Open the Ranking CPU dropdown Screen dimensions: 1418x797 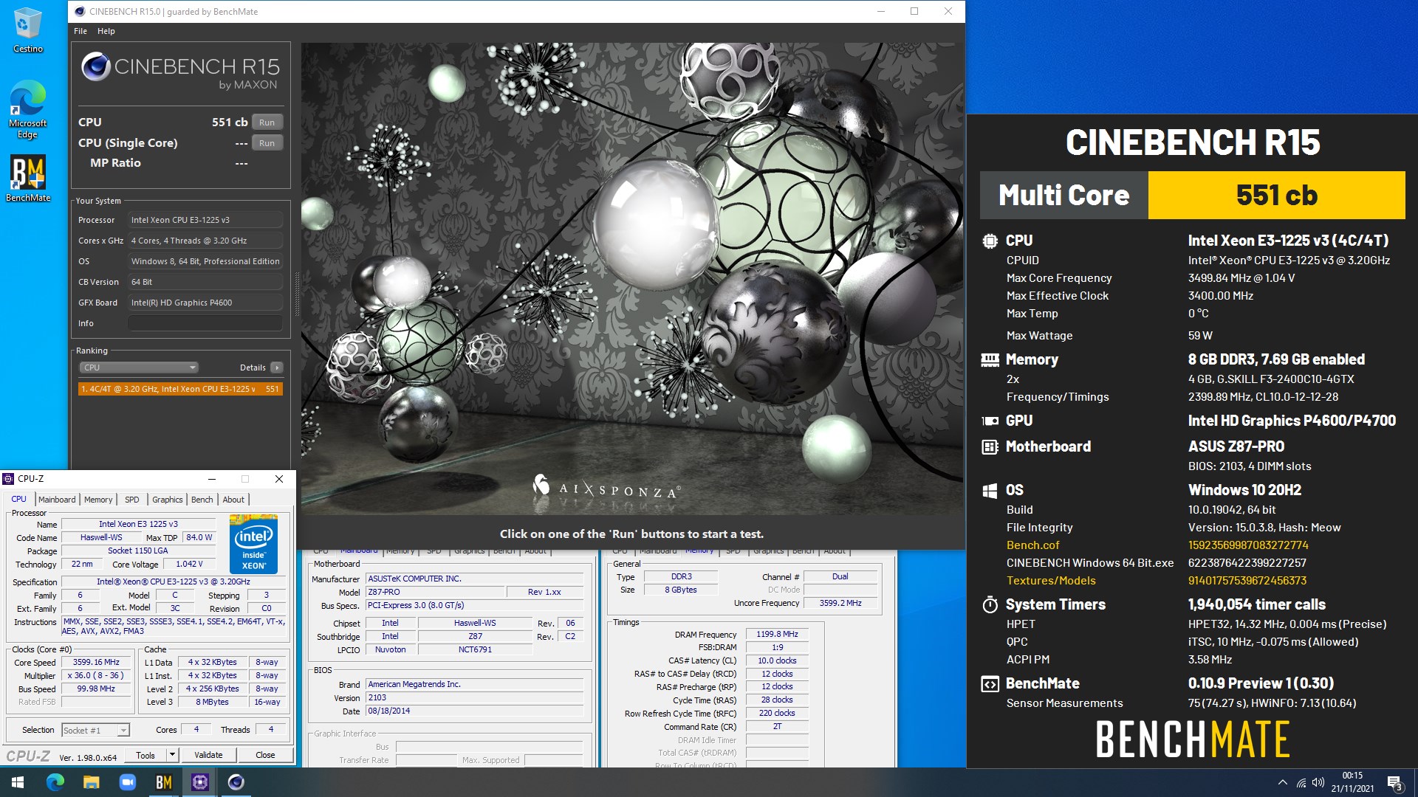[x=139, y=368]
